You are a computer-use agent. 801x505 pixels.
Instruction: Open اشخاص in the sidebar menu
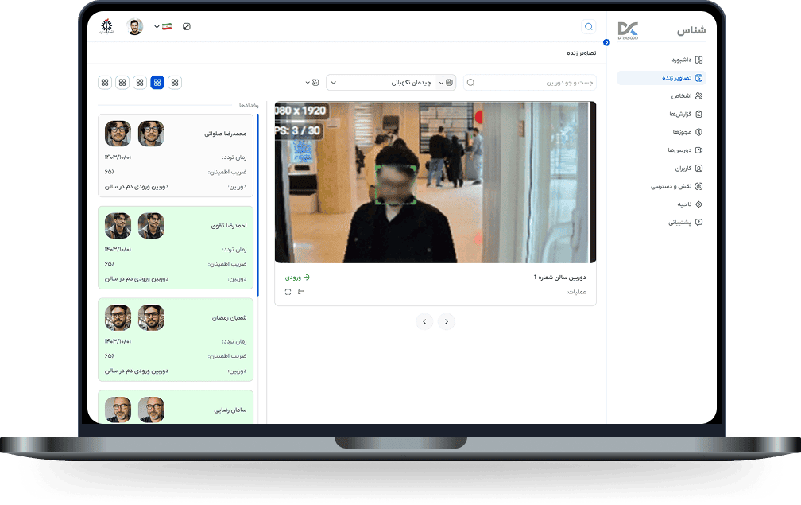click(x=683, y=95)
